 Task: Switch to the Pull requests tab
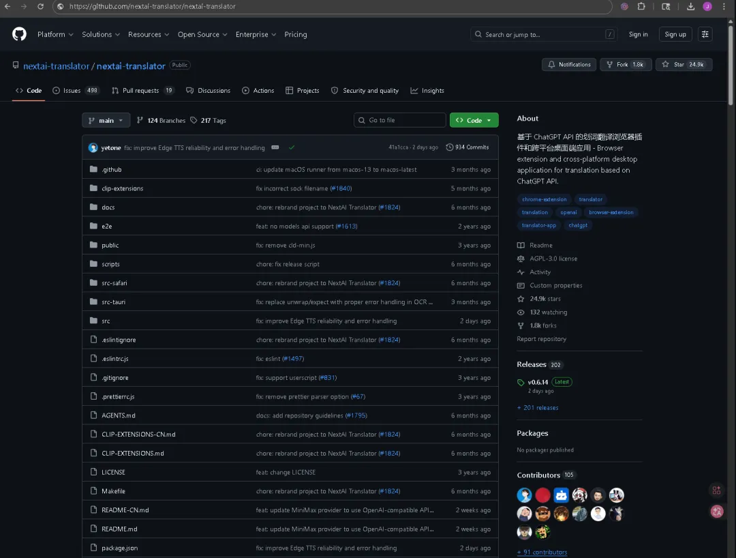click(x=142, y=90)
